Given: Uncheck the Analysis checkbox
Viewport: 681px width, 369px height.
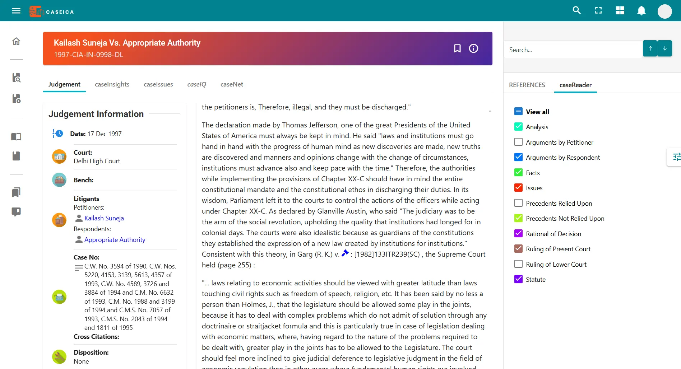Looking at the screenshot, I should click(518, 126).
